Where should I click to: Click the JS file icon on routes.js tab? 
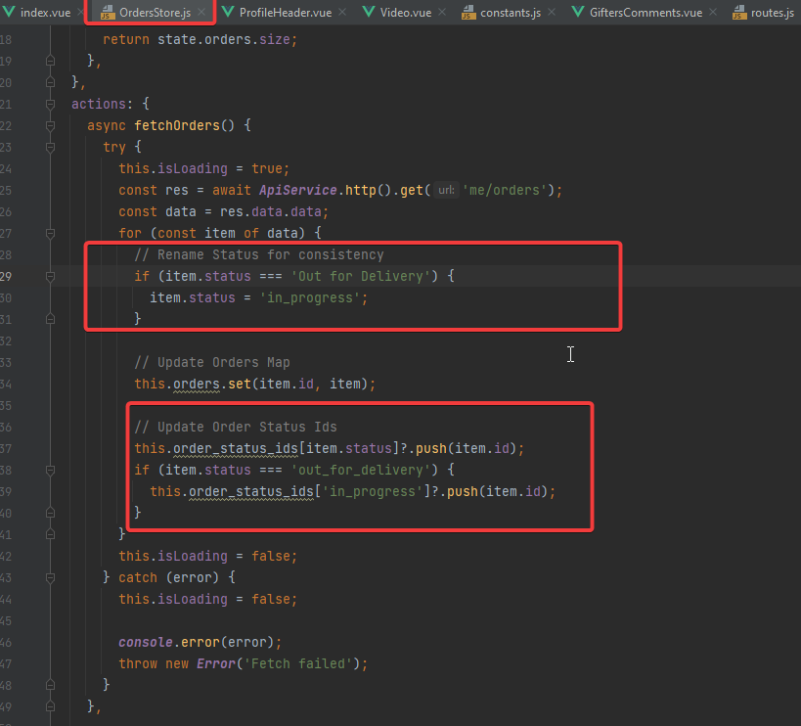(739, 13)
